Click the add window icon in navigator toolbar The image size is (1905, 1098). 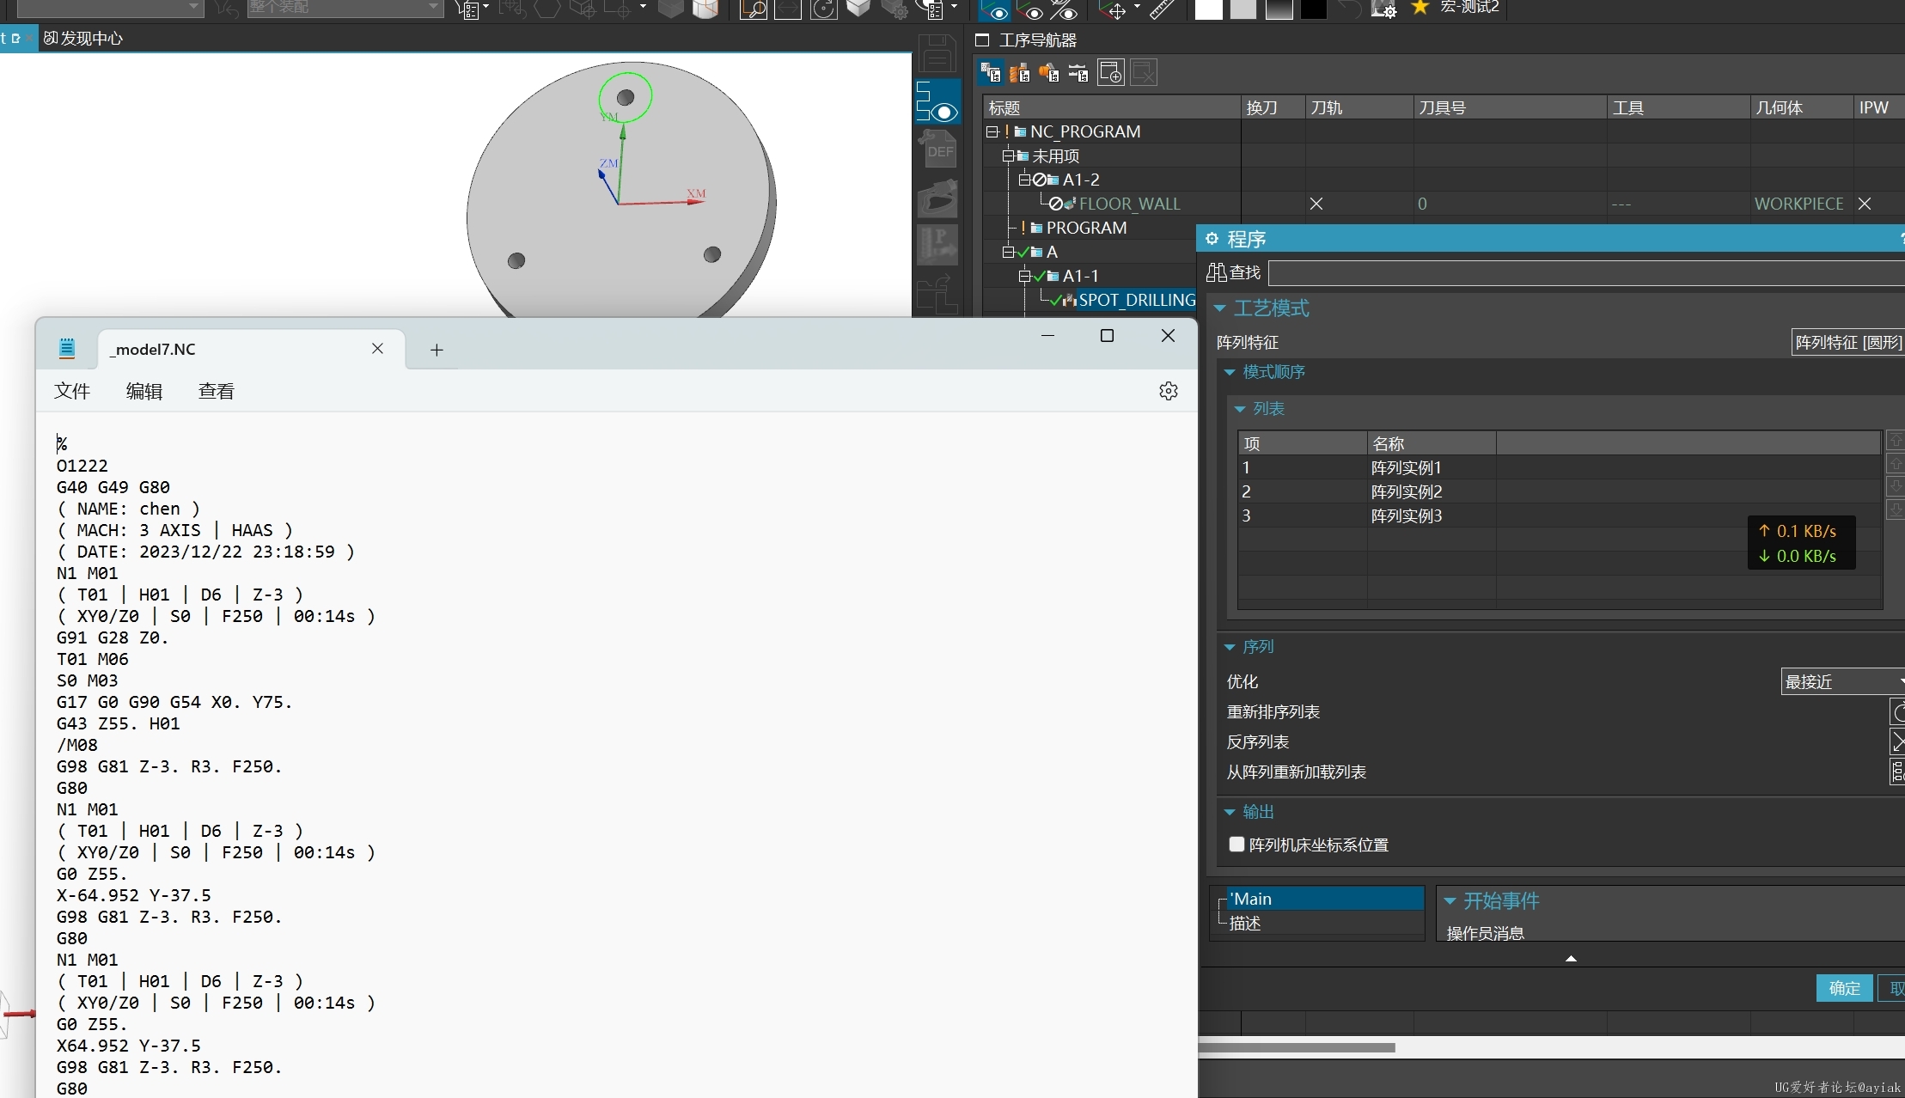[1111, 73]
